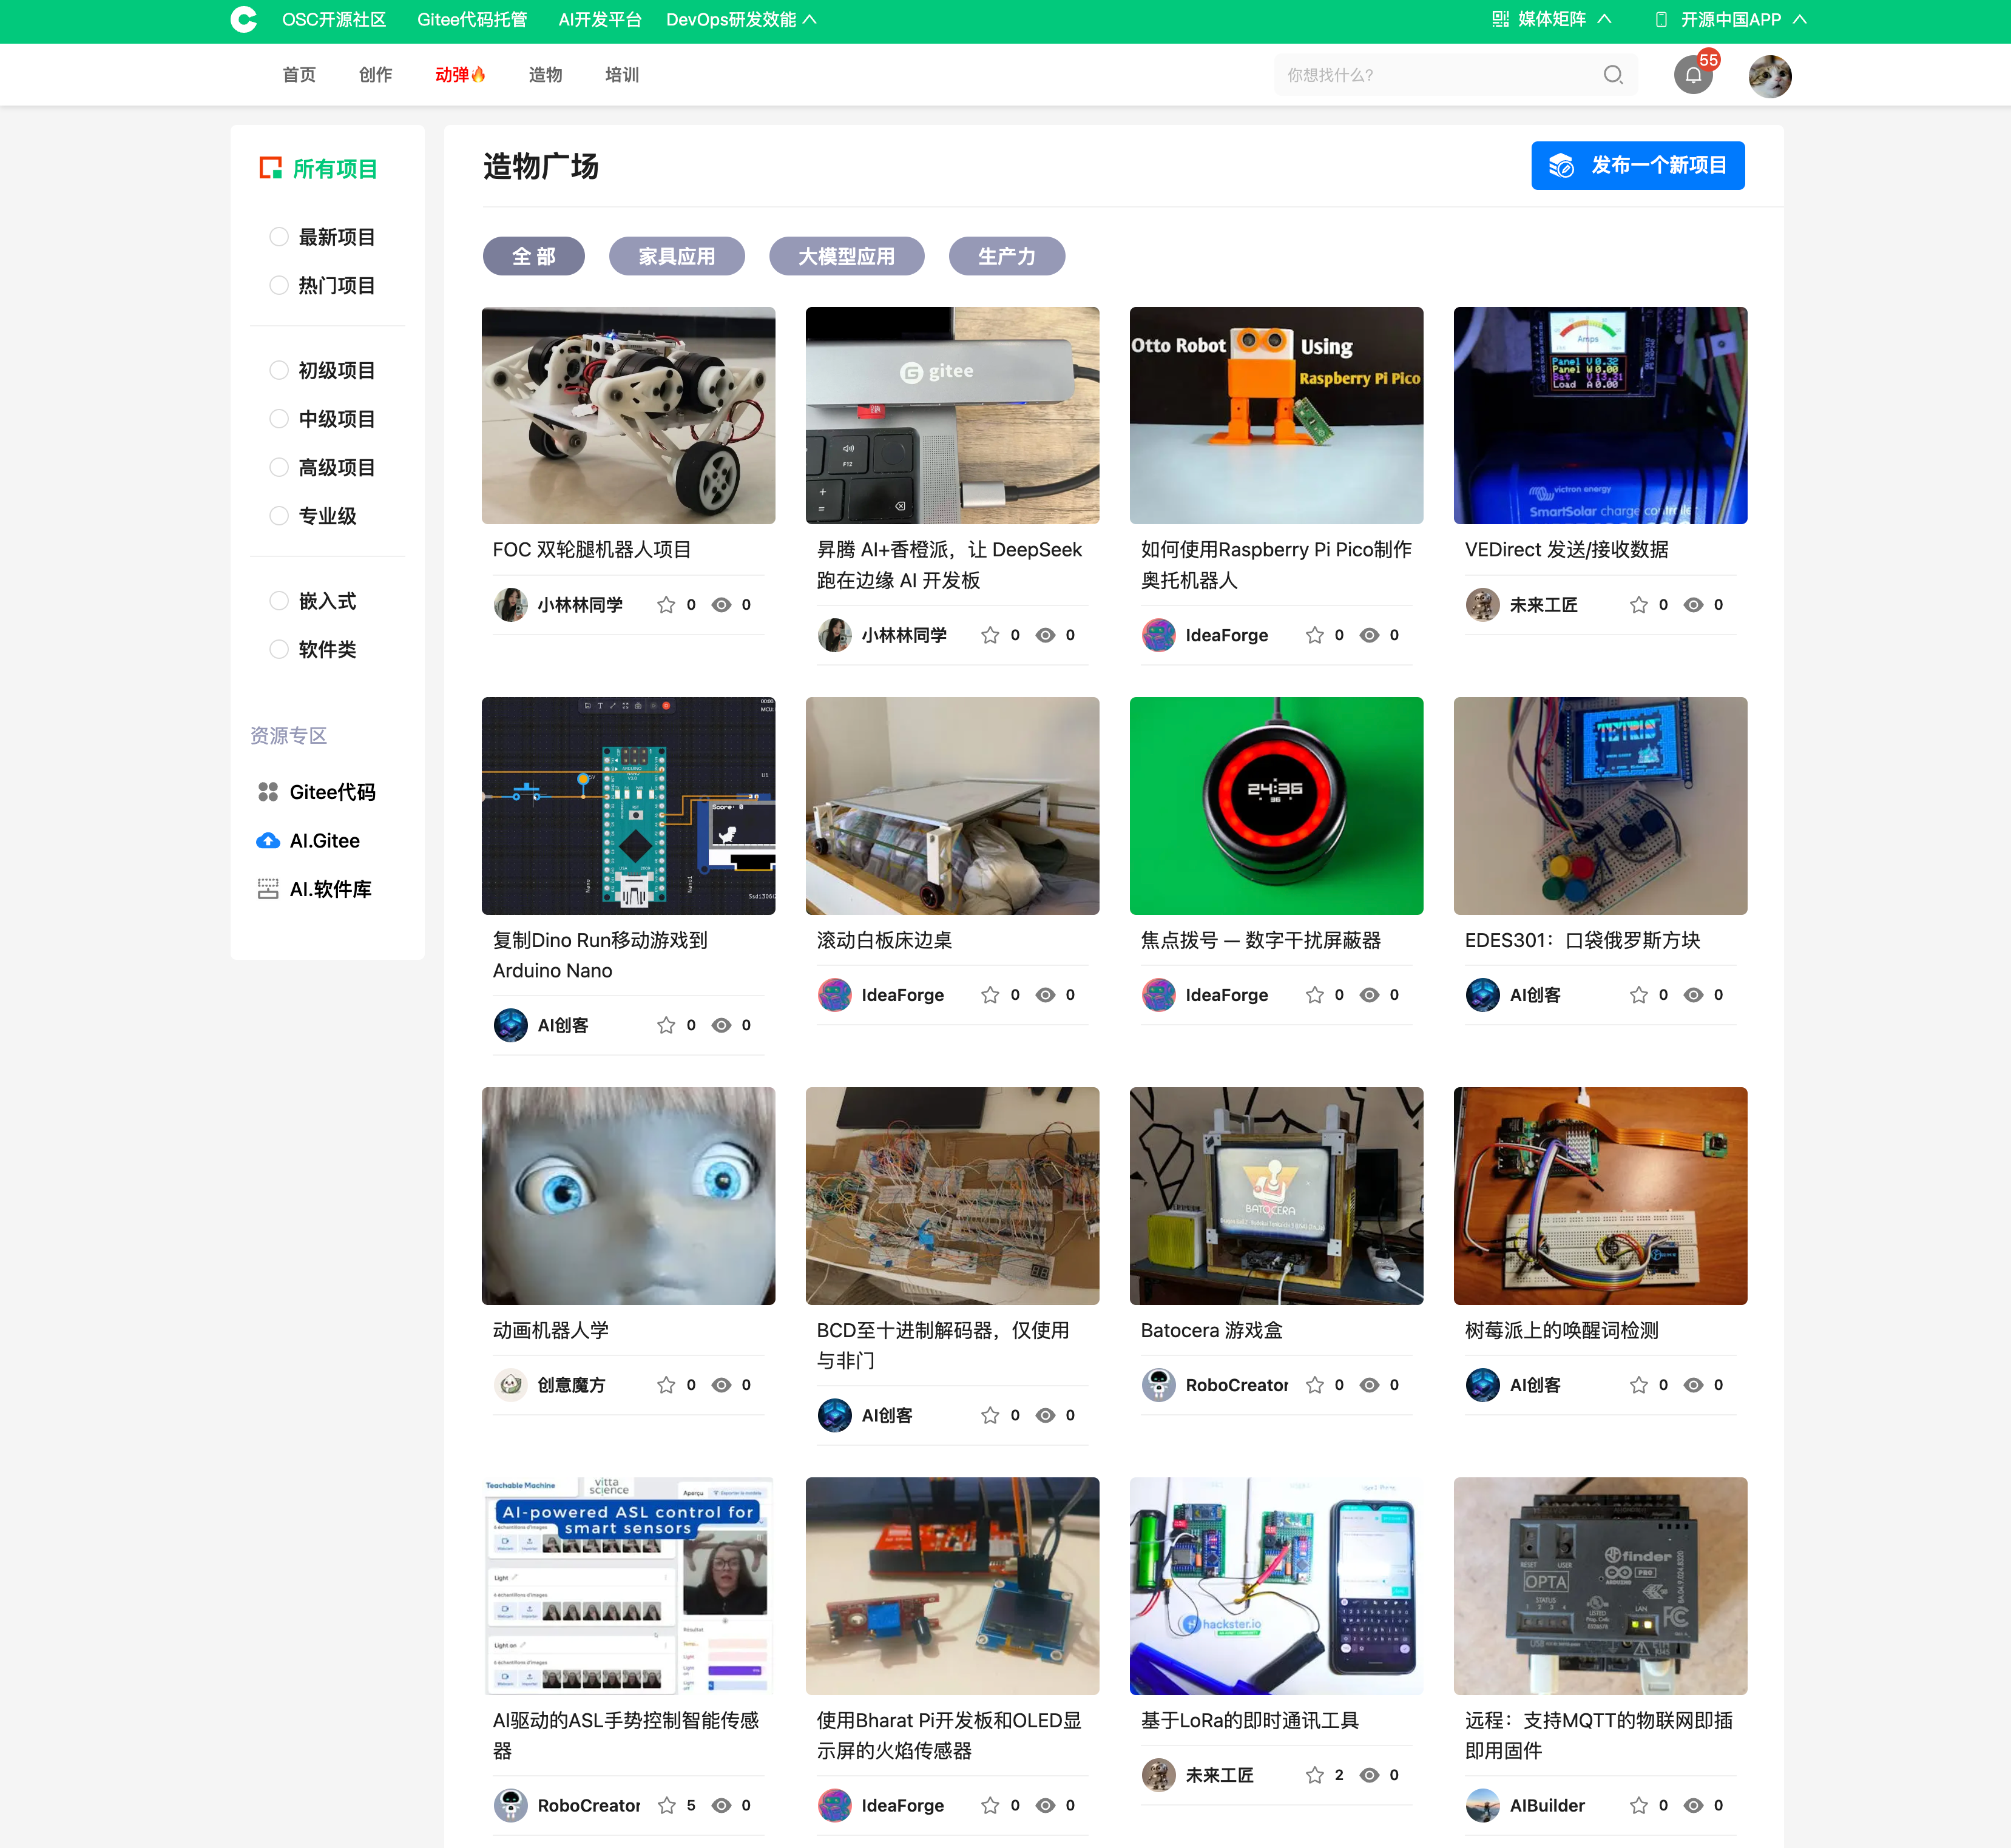Viewport: 2011px width, 1848px height.
Task: Expand the 开源中国APP dropdown arrow
Action: point(1800,20)
